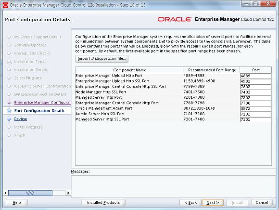Click the Finish step
Image resolution: width=279 pixels, height=210 pixels.
(20, 135)
